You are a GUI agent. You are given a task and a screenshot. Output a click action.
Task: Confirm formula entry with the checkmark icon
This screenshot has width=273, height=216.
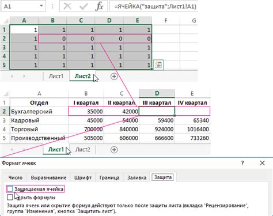[x=84, y=6]
